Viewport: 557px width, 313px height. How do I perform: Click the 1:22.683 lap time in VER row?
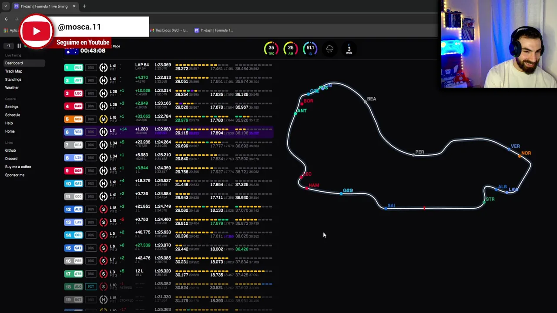tap(163, 129)
